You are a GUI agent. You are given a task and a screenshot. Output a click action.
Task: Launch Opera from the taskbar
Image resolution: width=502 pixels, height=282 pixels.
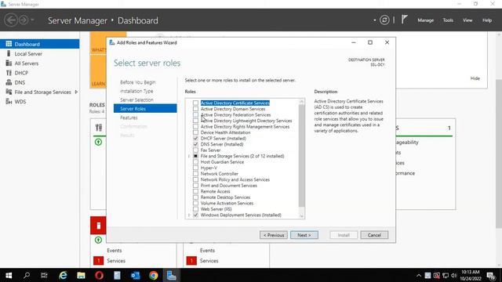click(100, 275)
